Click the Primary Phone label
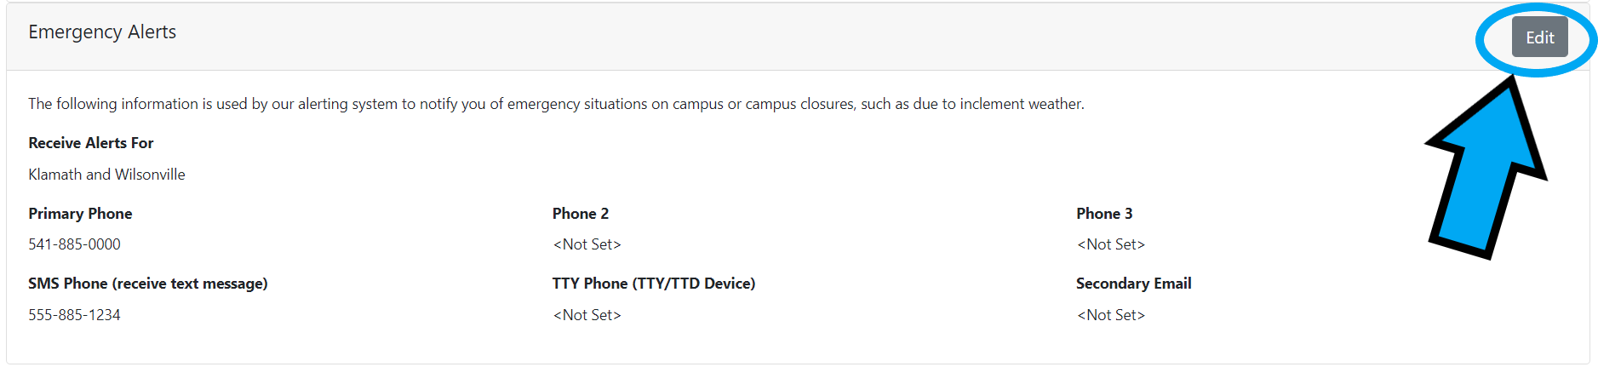The width and height of the screenshot is (1598, 367). [x=80, y=214]
